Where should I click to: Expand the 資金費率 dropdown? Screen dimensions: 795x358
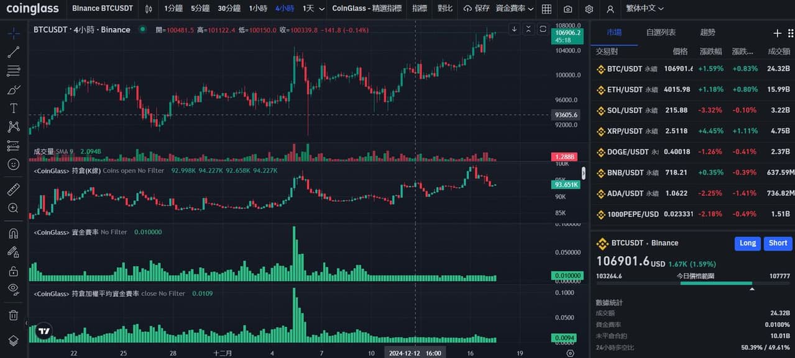pyautogui.click(x=515, y=9)
